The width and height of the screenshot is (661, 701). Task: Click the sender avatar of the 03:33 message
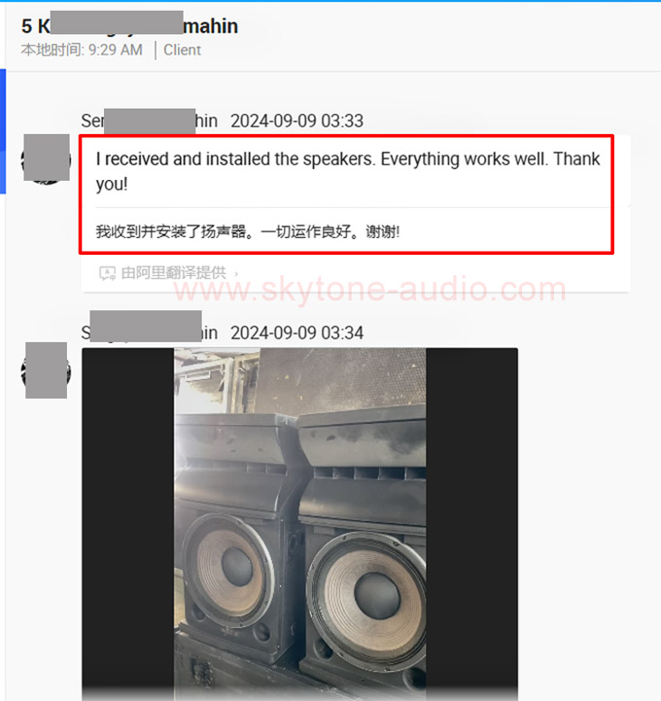pos(46,158)
